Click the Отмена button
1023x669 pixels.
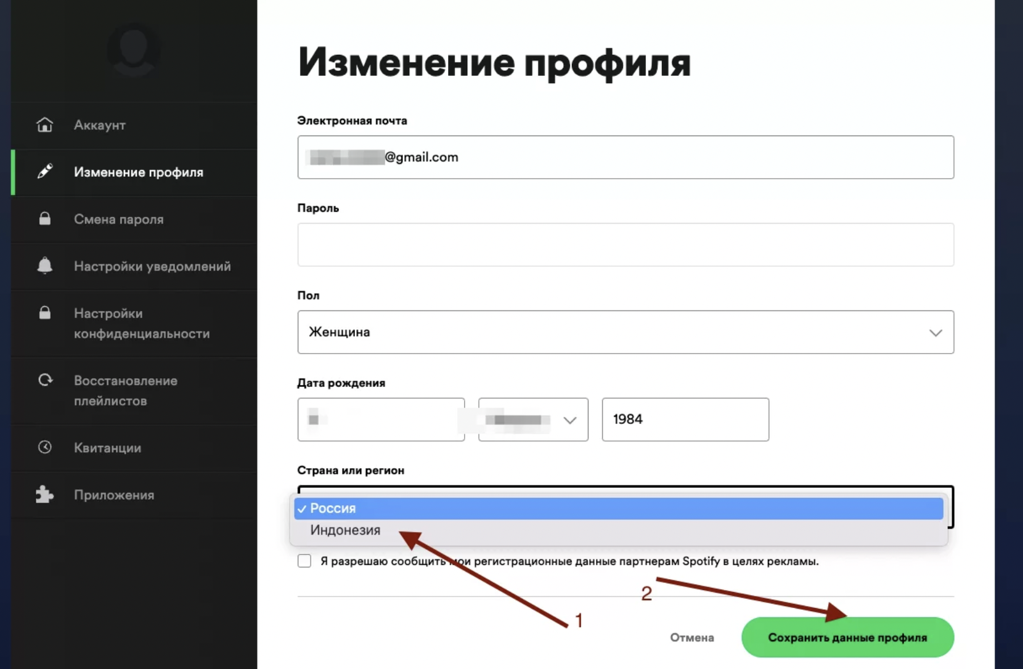pos(692,638)
